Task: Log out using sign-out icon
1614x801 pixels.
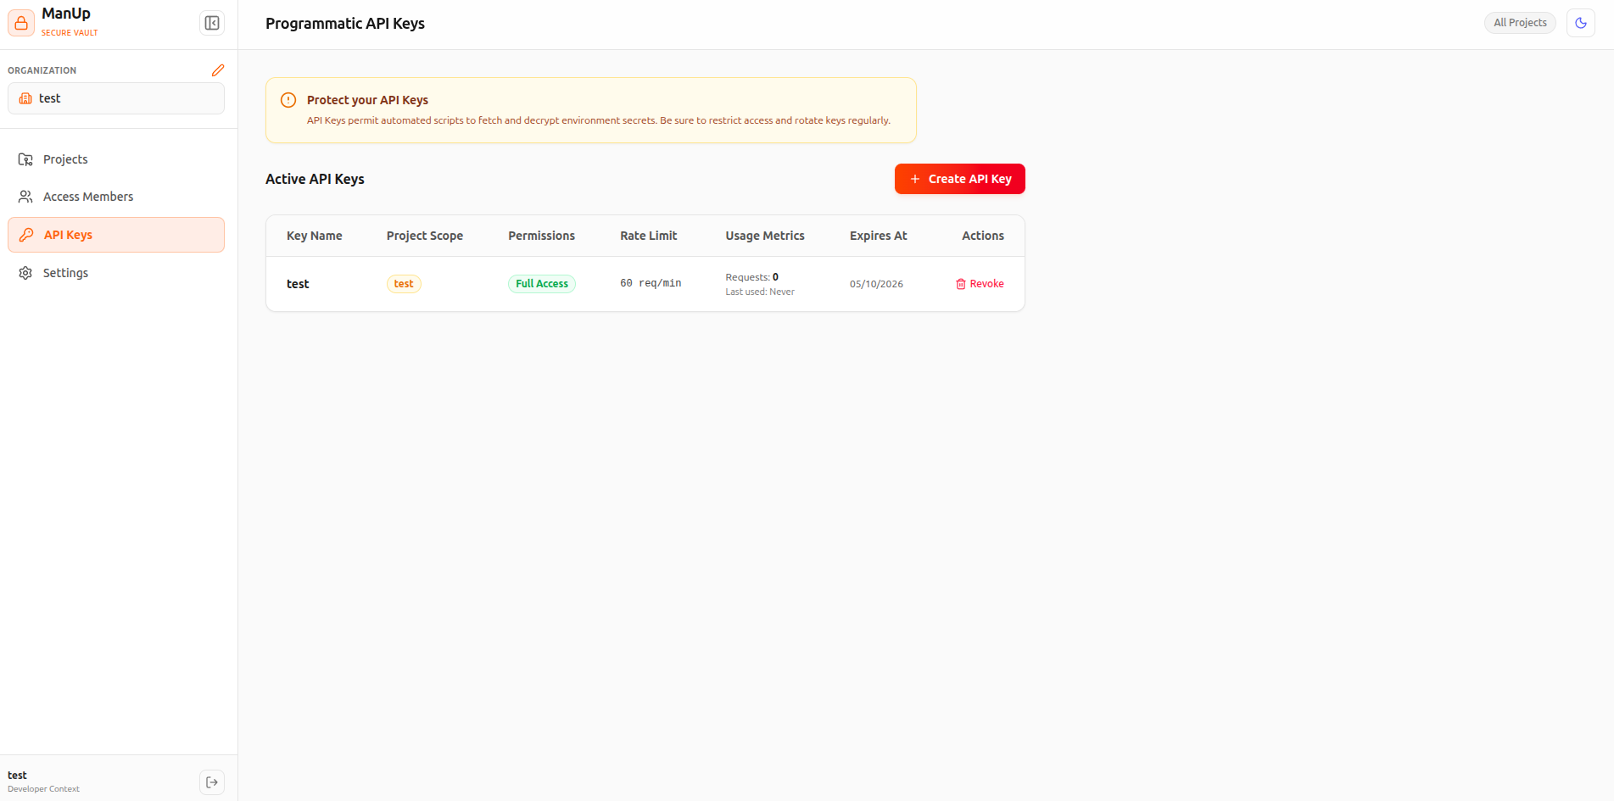Action: coord(212,782)
